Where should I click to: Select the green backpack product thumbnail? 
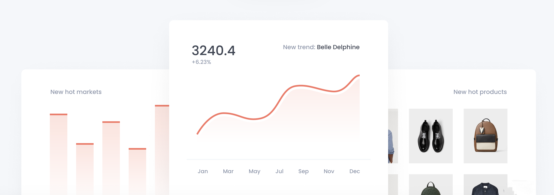pyautogui.click(x=431, y=186)
